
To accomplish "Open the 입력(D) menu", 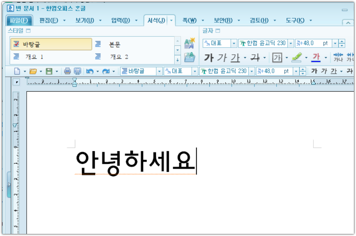I will tap(120, 21).
